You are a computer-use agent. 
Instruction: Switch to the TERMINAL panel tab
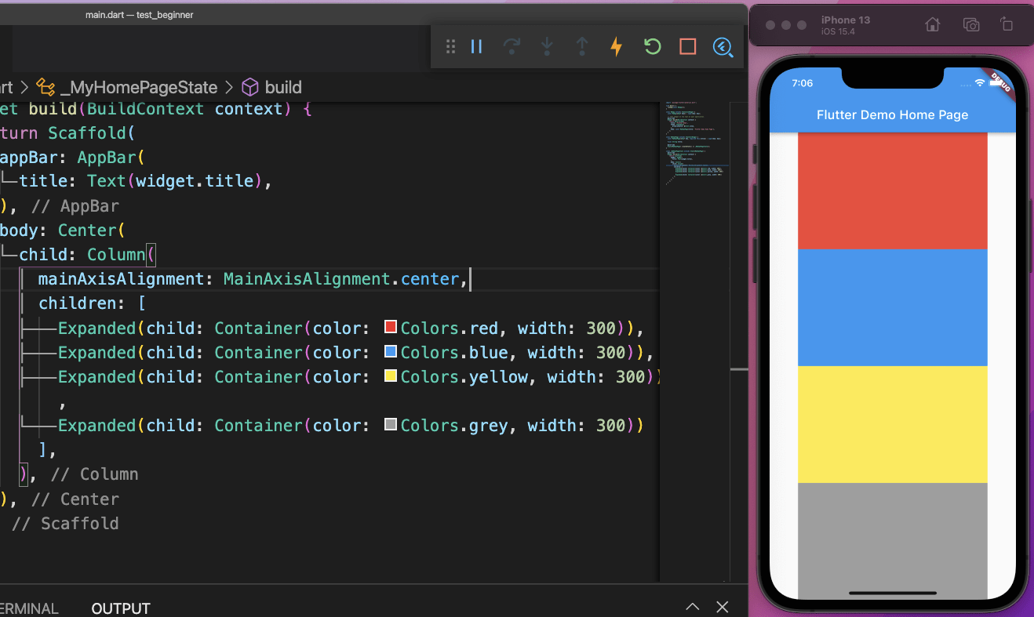[x=29, y=608]
